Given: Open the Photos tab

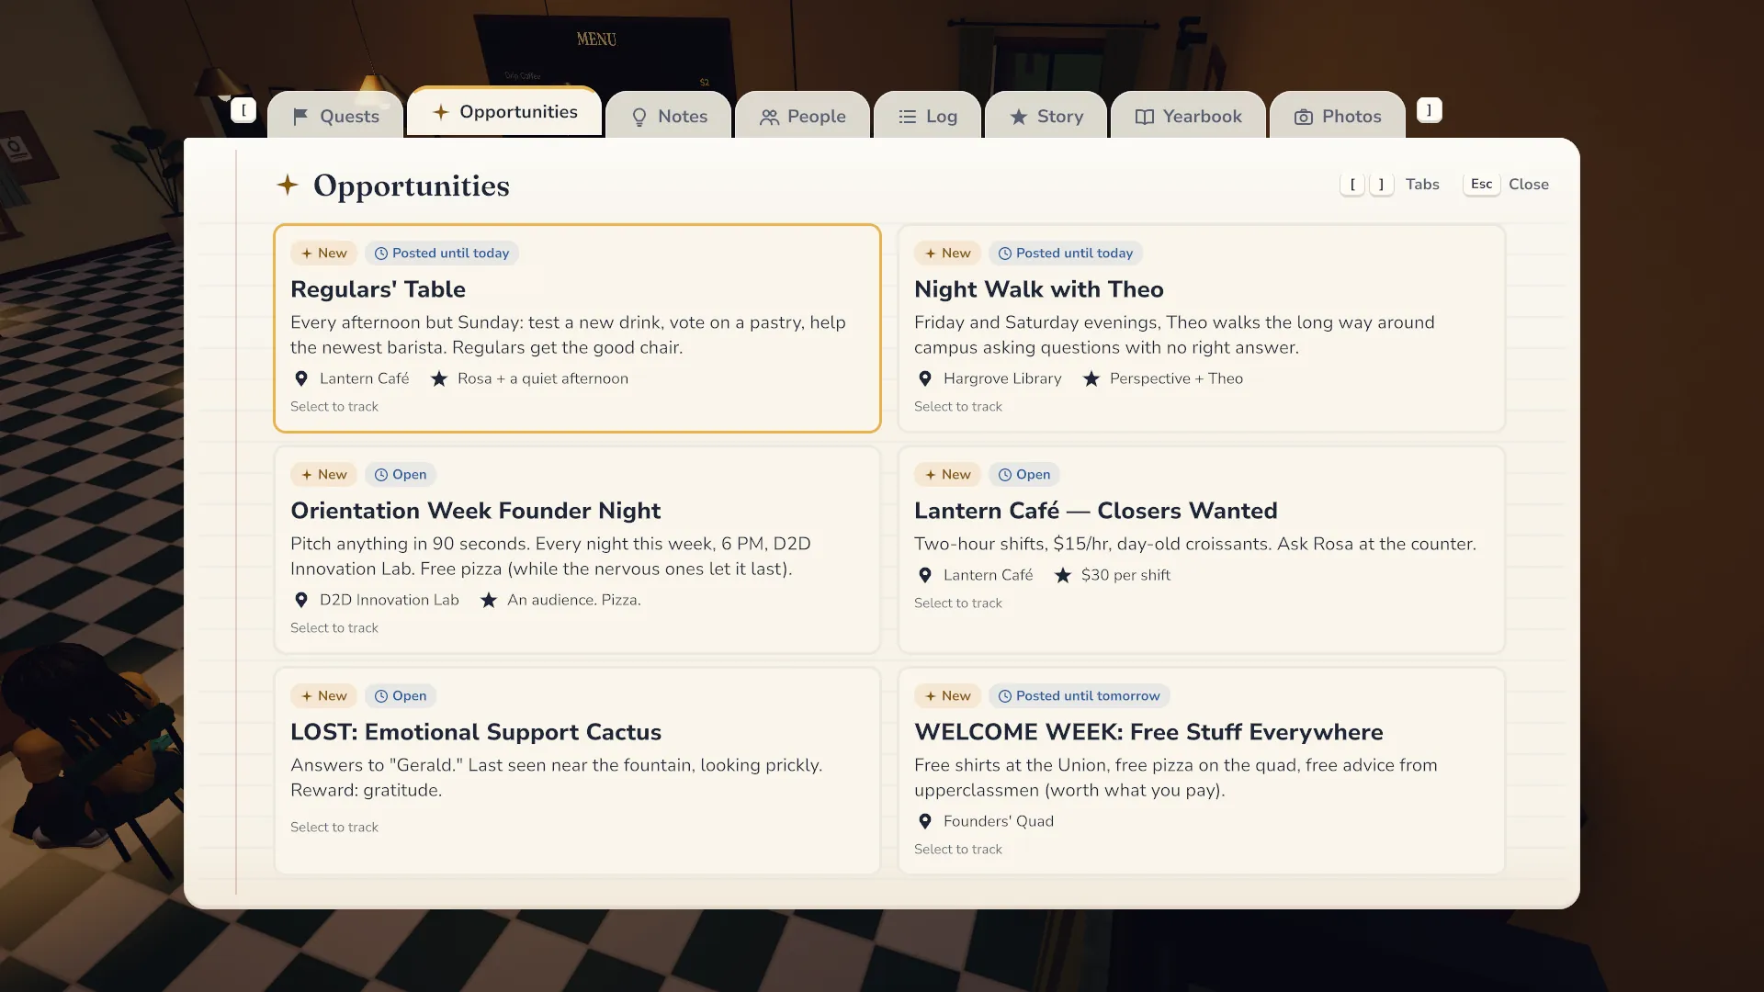Looking at the screenshot, I should click(1338, 117).
